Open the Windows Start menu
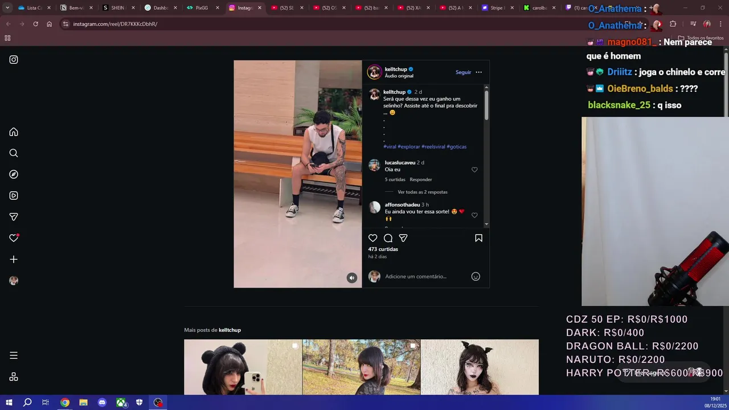This screenshot has height=410, width=729. coord(9,403)
